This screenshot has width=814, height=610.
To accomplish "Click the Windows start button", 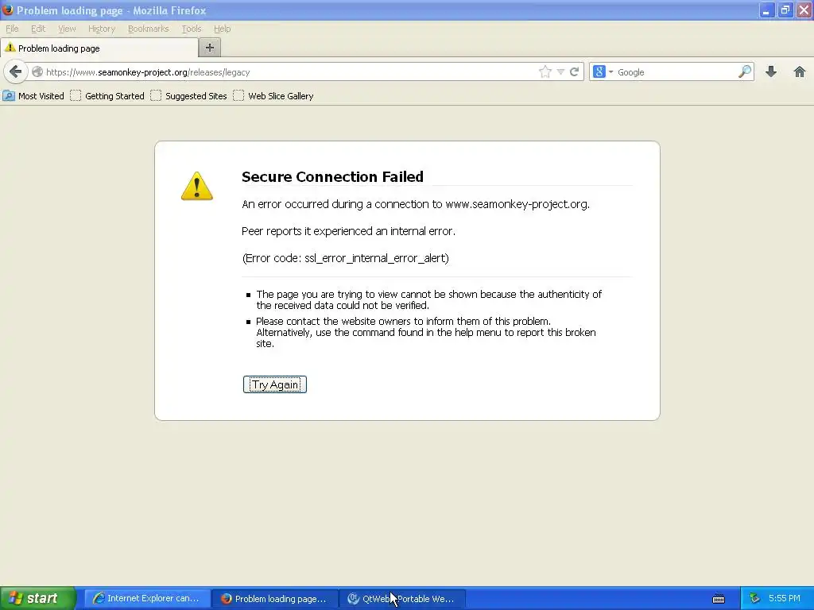I will coord(38,598).
